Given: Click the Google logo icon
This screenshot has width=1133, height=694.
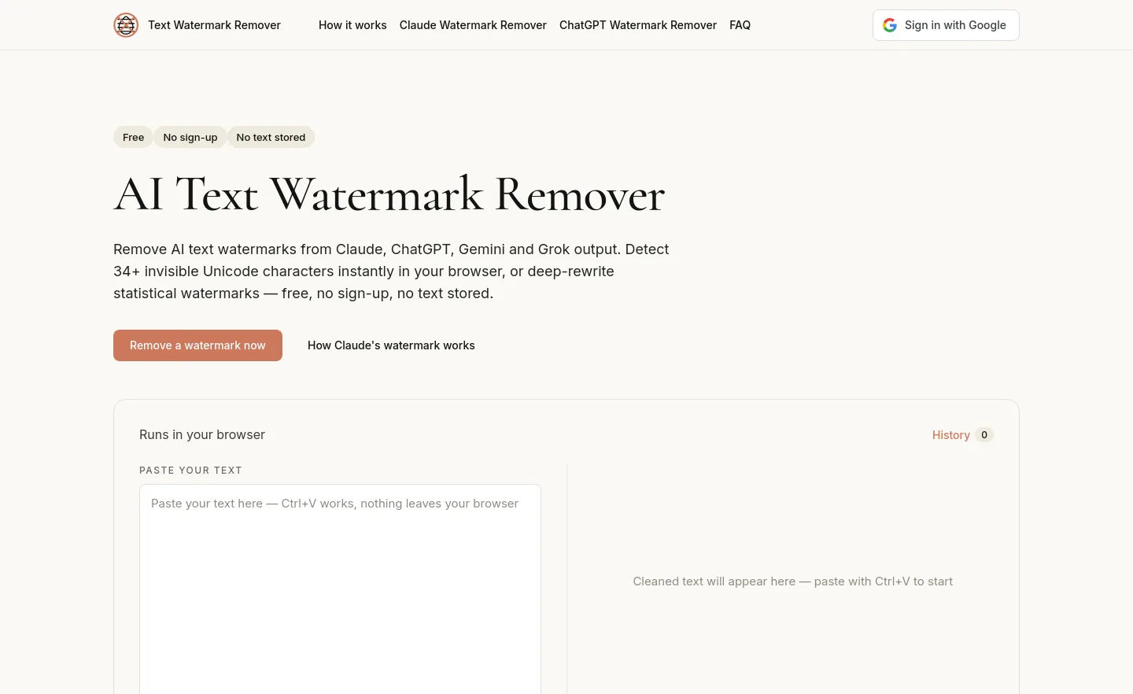Looking at the screenshot, I should (x=890, y=25).
